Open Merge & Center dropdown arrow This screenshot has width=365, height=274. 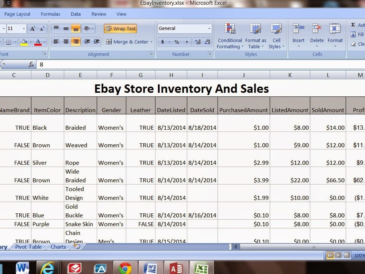tap(151, 42)
